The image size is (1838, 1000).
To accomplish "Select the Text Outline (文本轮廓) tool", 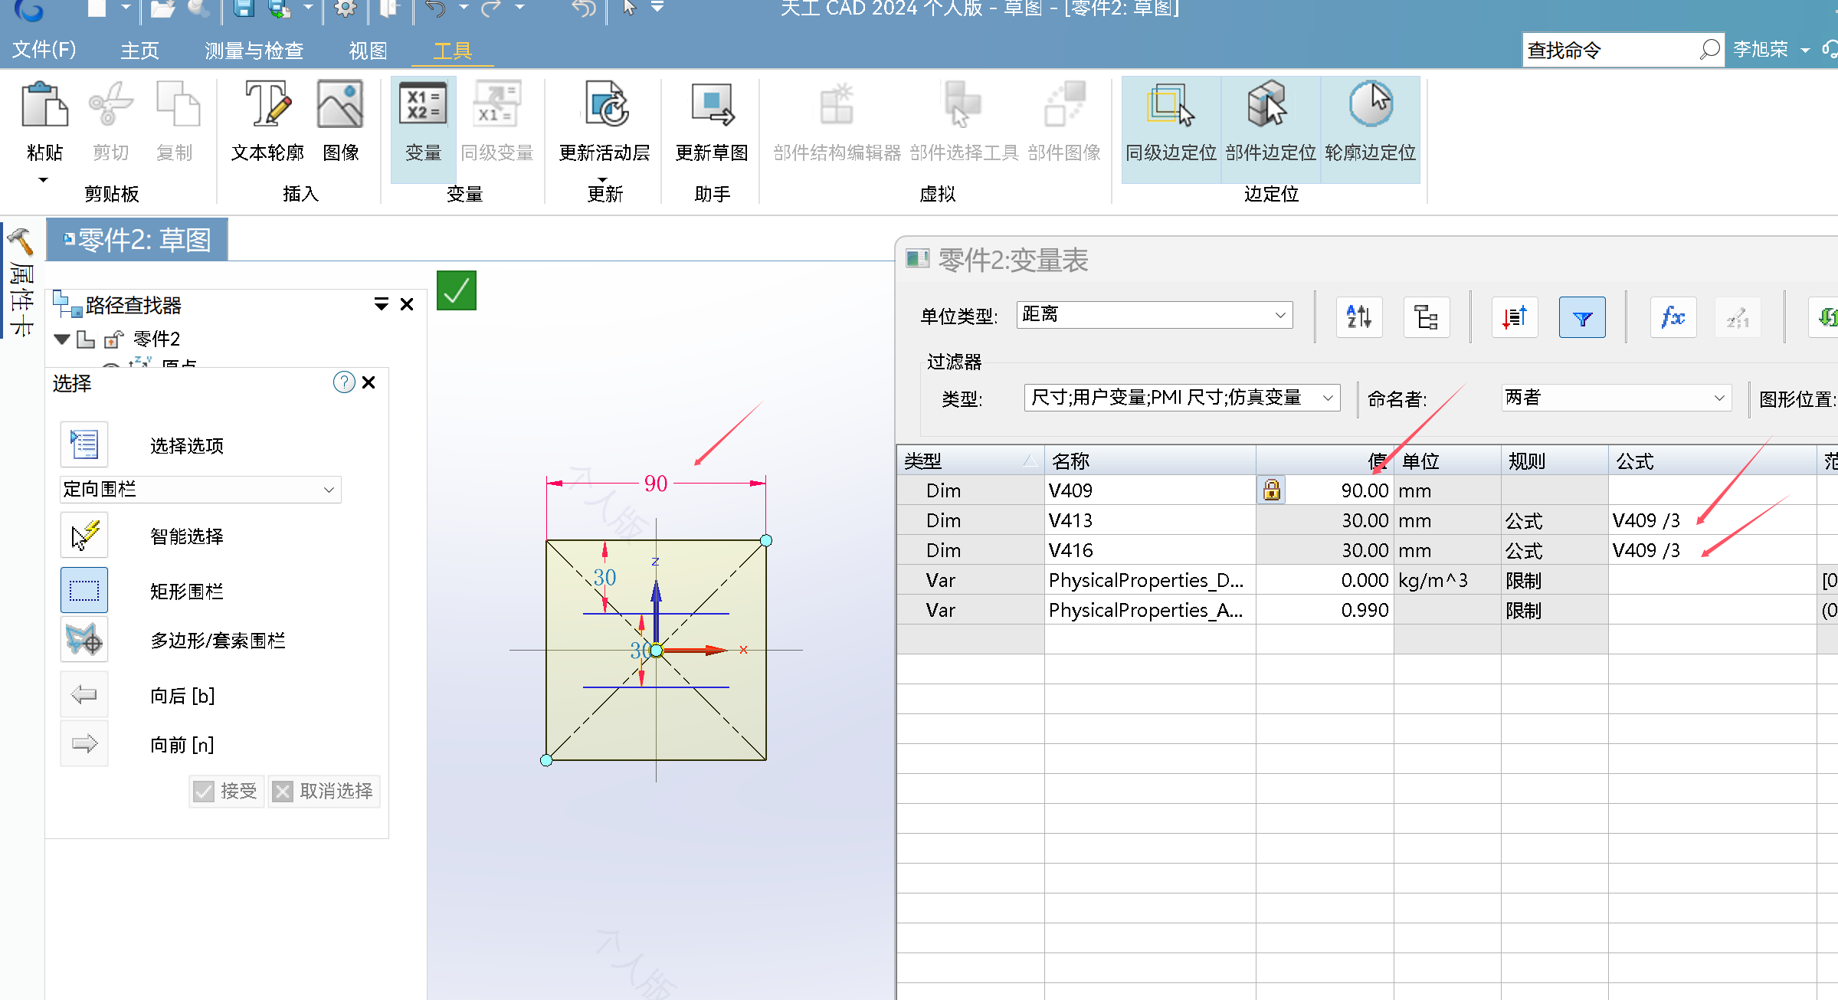I will pos(267,104).
